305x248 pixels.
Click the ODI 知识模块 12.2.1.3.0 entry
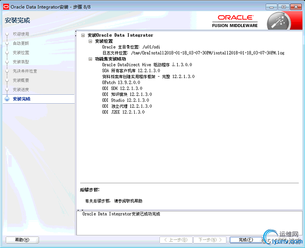point(127,94)
